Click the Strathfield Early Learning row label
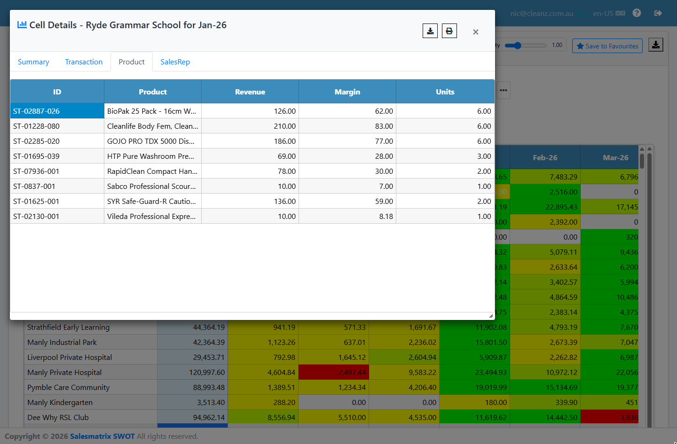The height and width of the screenshot is (444, 677). [x=91, y=327]
